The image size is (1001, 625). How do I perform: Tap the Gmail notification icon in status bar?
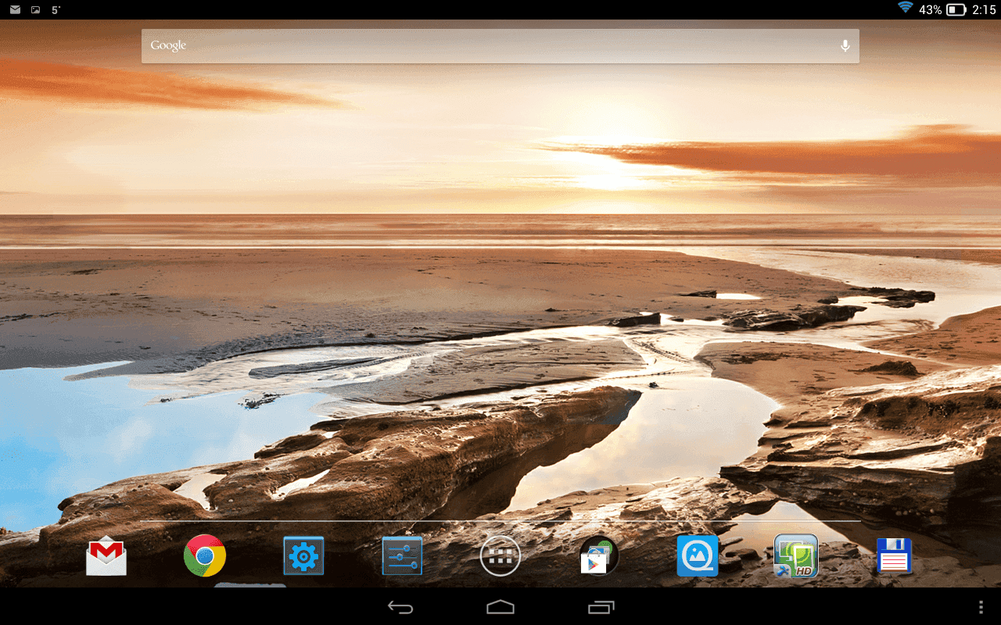pos(15,9)
